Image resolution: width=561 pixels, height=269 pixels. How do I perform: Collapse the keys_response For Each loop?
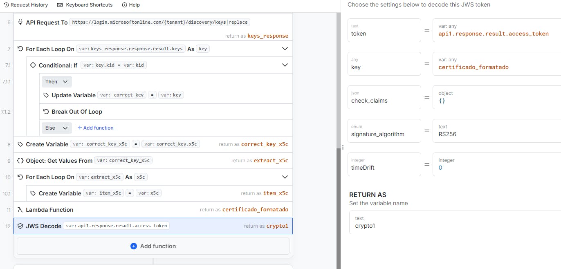pyautogui.click(x=285, y=49)
